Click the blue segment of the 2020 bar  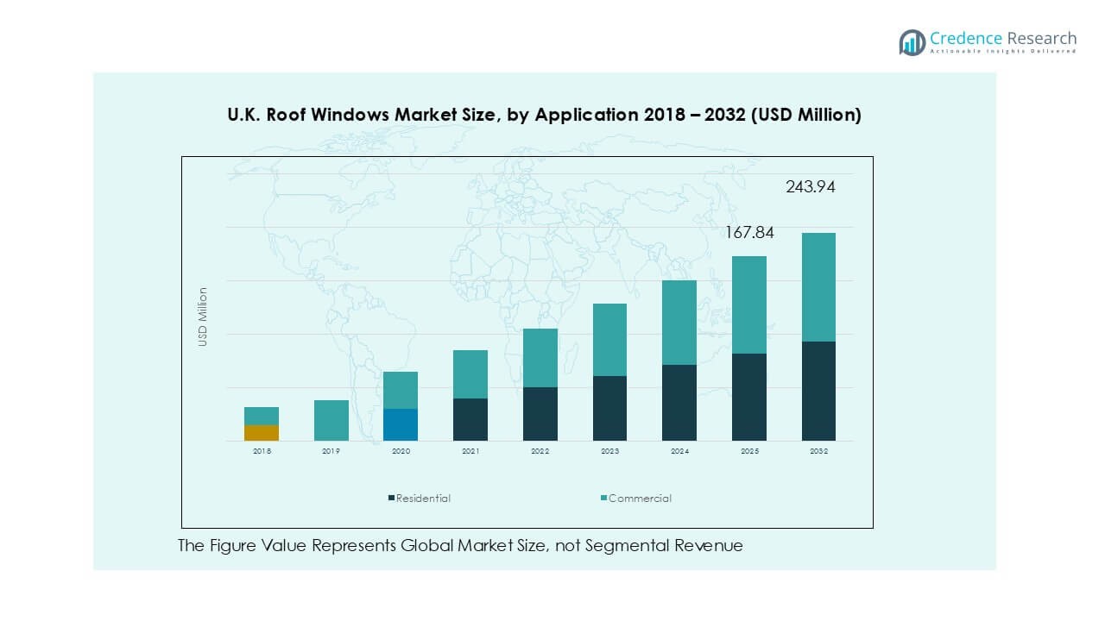click(401, 424)
